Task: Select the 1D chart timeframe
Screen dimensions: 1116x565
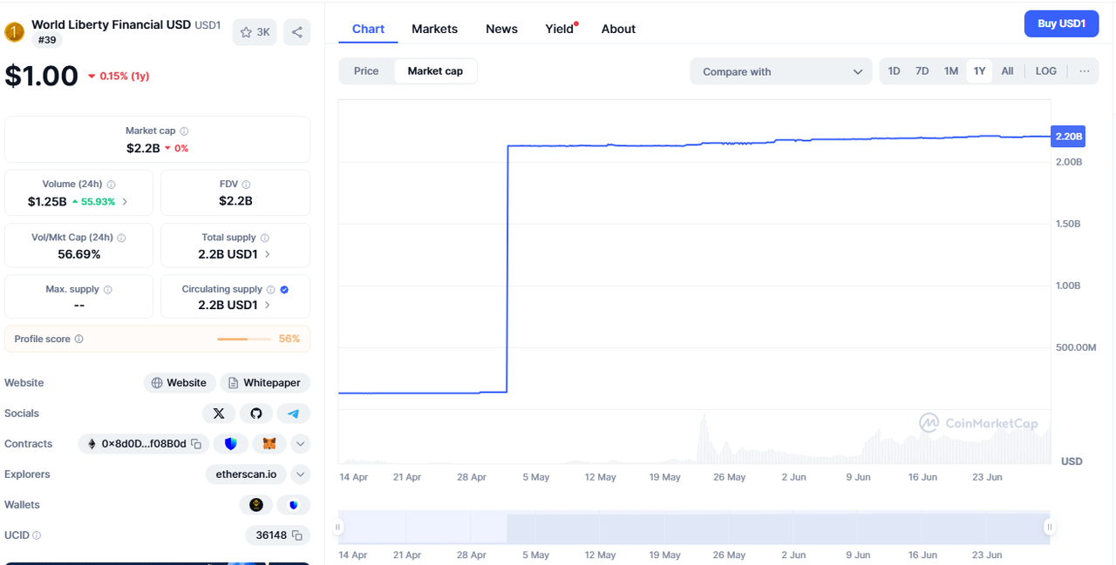Action: pyautogui.click(x=894, y=71)
